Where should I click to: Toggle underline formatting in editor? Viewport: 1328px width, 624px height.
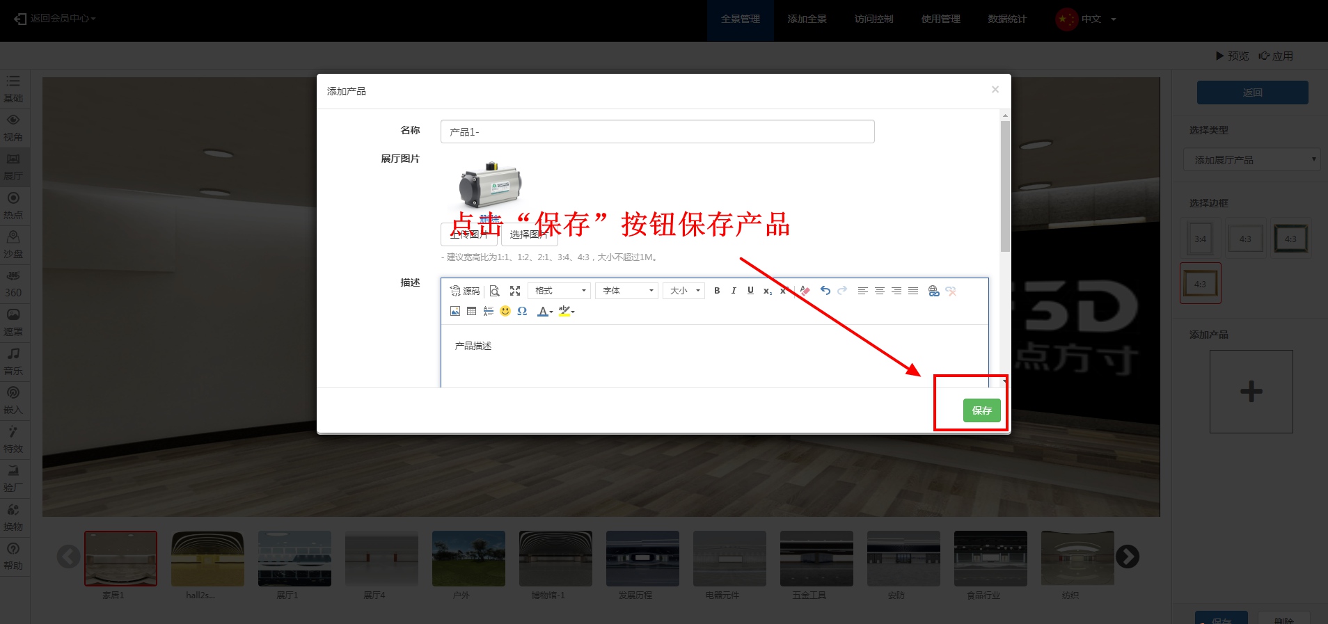tap(750, 291)
